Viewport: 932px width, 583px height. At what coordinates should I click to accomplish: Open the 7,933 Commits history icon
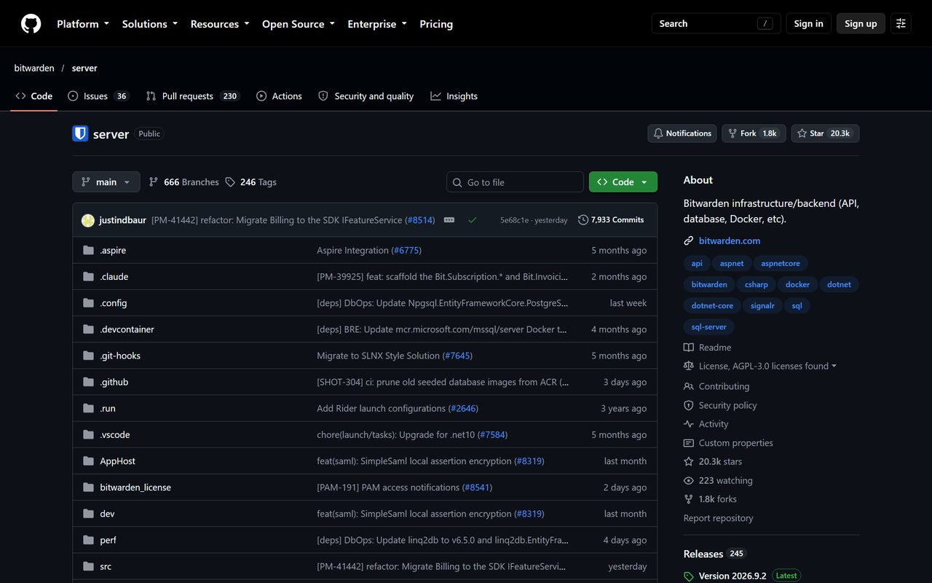[583, 220]
